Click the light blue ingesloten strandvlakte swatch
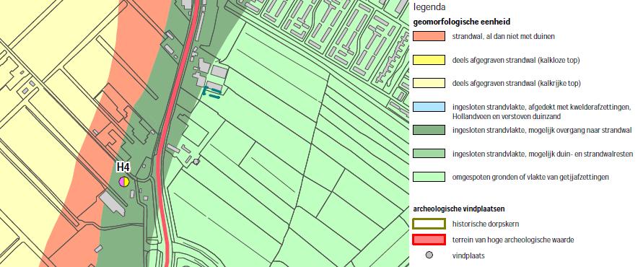The height and width of the screenshot is (267, 643). point(429,107)
